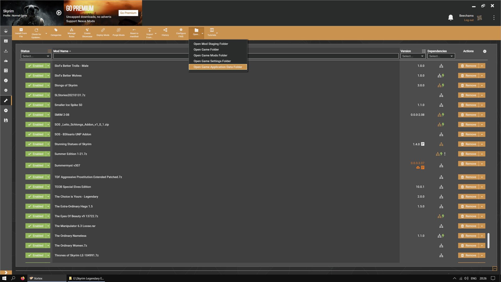Open notifications bell

451,17
